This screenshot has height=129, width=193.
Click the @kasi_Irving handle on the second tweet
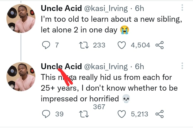click(106, 67)
